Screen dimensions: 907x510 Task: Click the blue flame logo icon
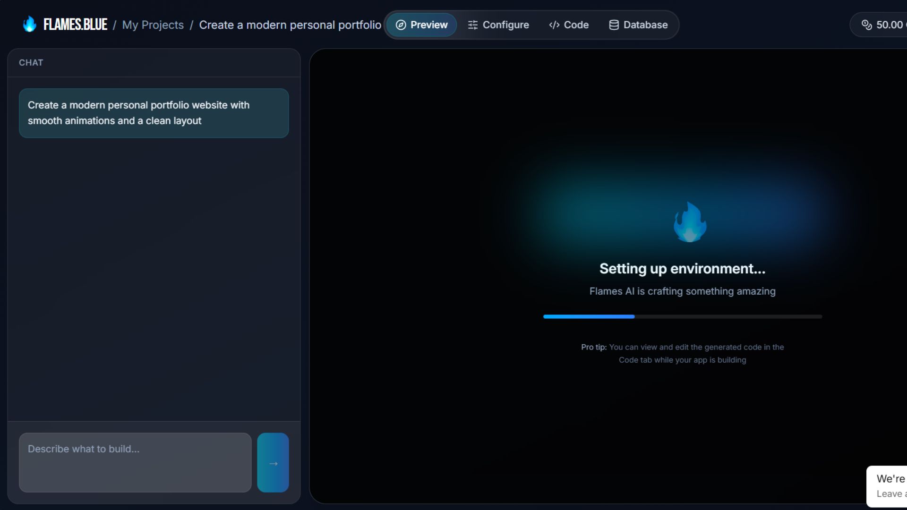pos(29,24)
